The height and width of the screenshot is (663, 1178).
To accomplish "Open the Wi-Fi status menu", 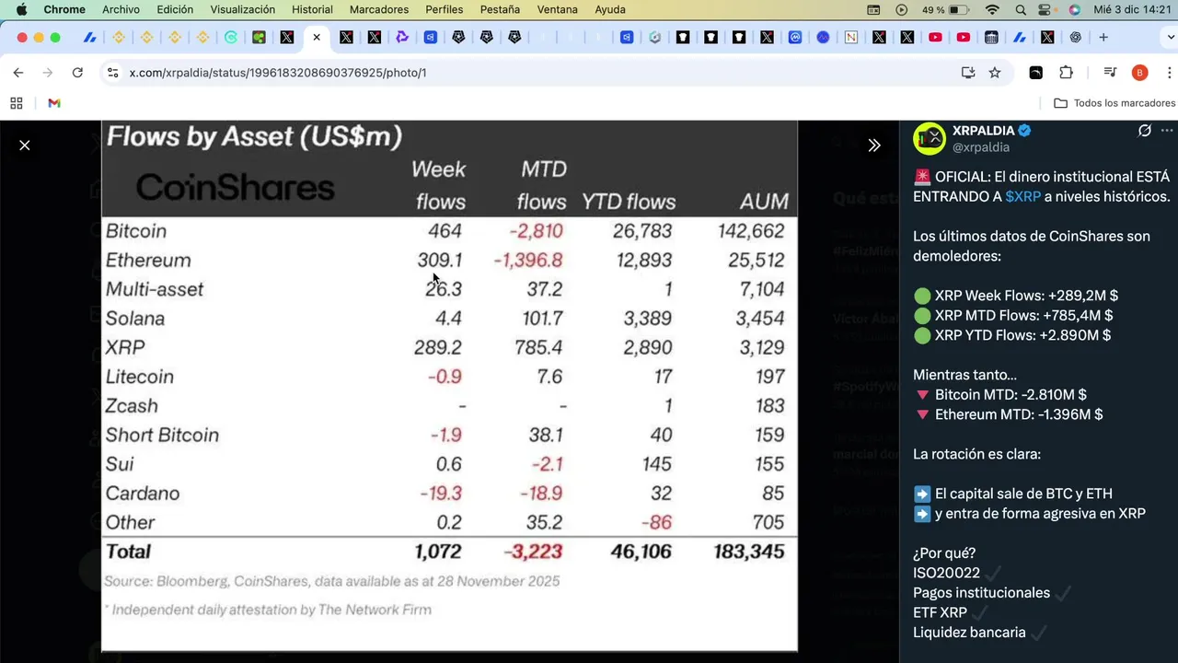I will pyautogui.click(x=992, y=9).
